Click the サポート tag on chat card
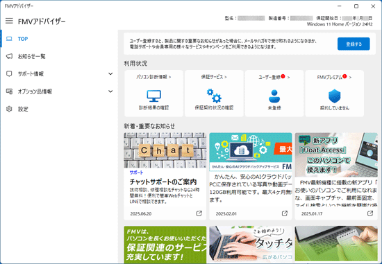The width and height of the screenshot is (382, 264). (136, 173)
